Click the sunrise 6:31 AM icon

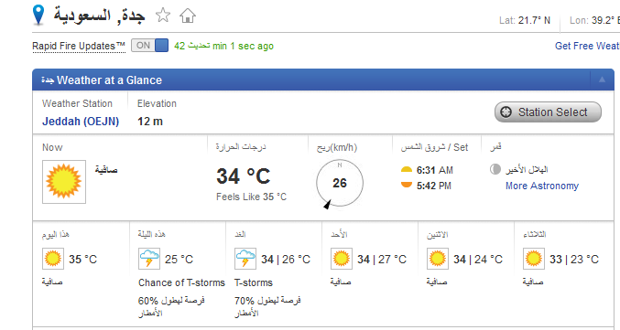[407, 170]
